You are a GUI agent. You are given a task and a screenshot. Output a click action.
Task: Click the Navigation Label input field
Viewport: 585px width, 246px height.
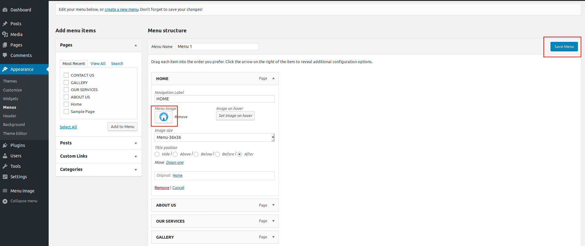[215, 99]
